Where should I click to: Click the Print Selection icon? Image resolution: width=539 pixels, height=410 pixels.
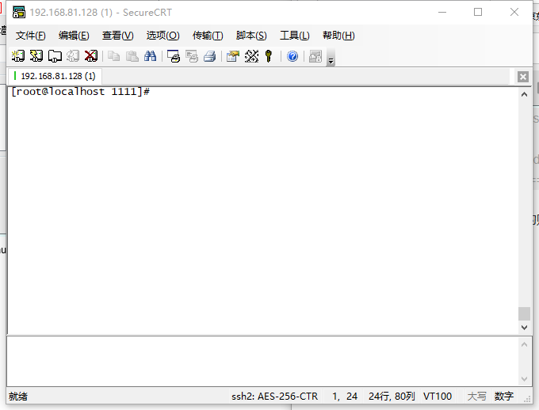coord(192,56)
